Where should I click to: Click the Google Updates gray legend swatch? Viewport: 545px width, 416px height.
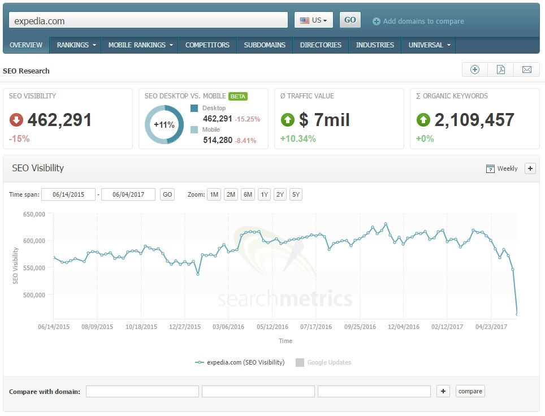pos(300,362)
